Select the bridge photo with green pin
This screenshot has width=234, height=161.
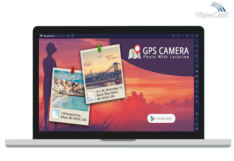pos(103,74)
